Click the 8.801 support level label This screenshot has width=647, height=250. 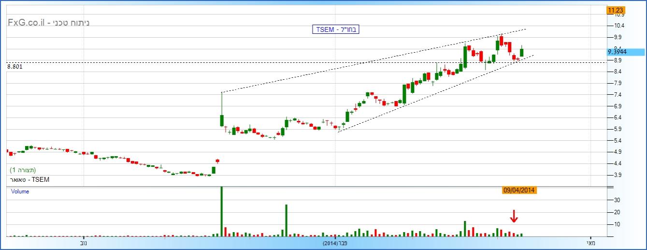tap(15, 67)
